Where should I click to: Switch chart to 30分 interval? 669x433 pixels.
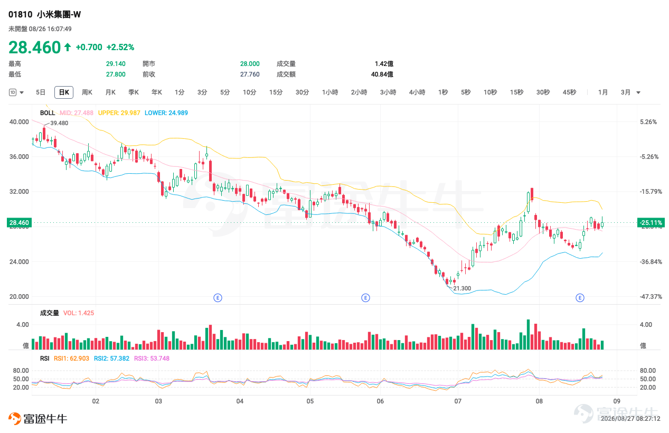tap(302, 92)
